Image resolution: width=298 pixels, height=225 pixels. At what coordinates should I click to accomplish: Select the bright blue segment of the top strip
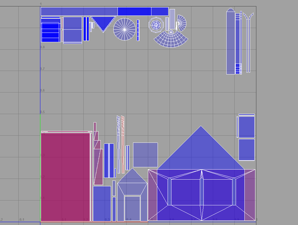click(134, 11)
